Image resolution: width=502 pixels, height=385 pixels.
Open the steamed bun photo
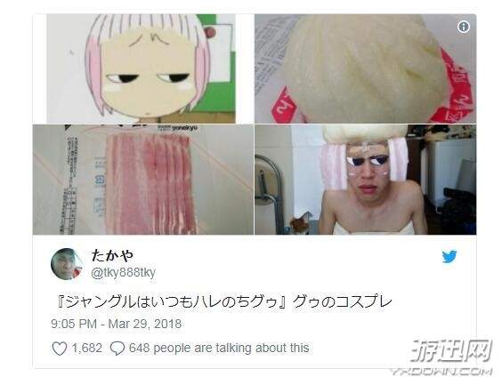[365, 68]
